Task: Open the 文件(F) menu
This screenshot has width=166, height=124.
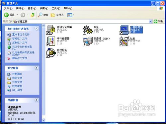Action: (x=8, y=8)
